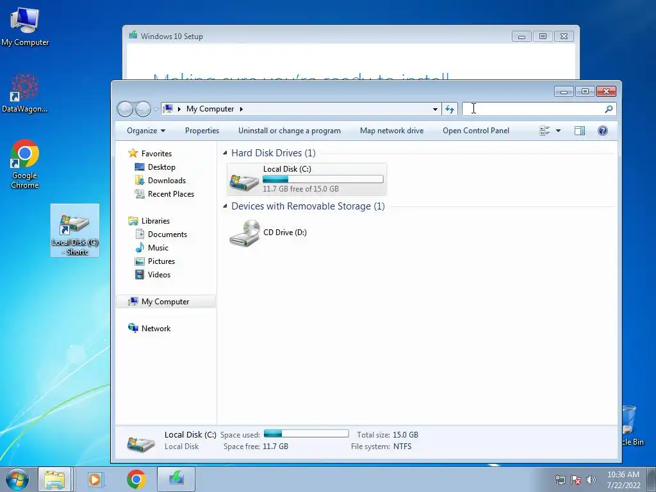
Task: Open Chrome from the taskbar
Action: tap(136, 479)
